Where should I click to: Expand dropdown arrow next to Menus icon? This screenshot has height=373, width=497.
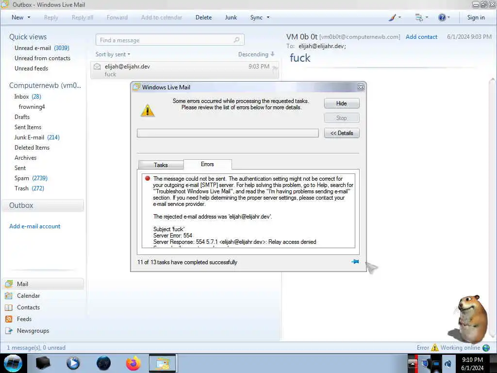[427, 17]
